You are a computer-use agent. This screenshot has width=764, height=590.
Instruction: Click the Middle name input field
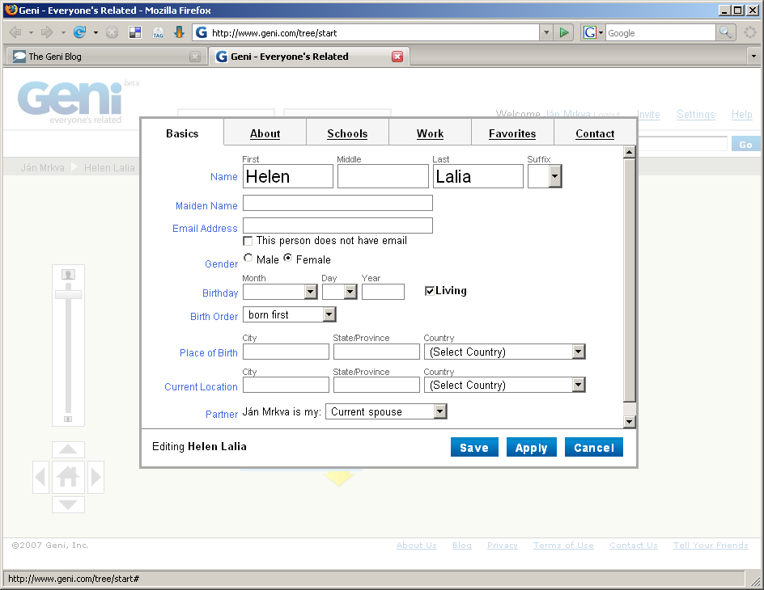[383, 176]
